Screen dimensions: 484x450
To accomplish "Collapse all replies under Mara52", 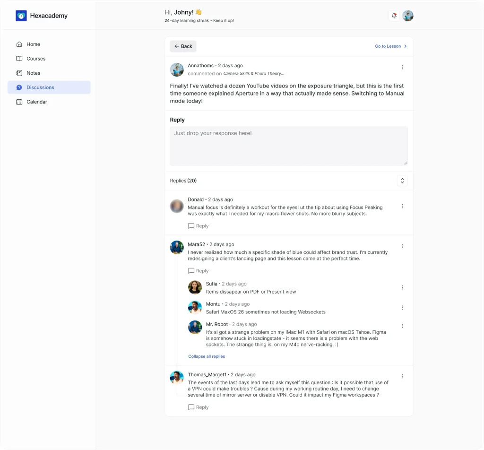I will point(207,356).
